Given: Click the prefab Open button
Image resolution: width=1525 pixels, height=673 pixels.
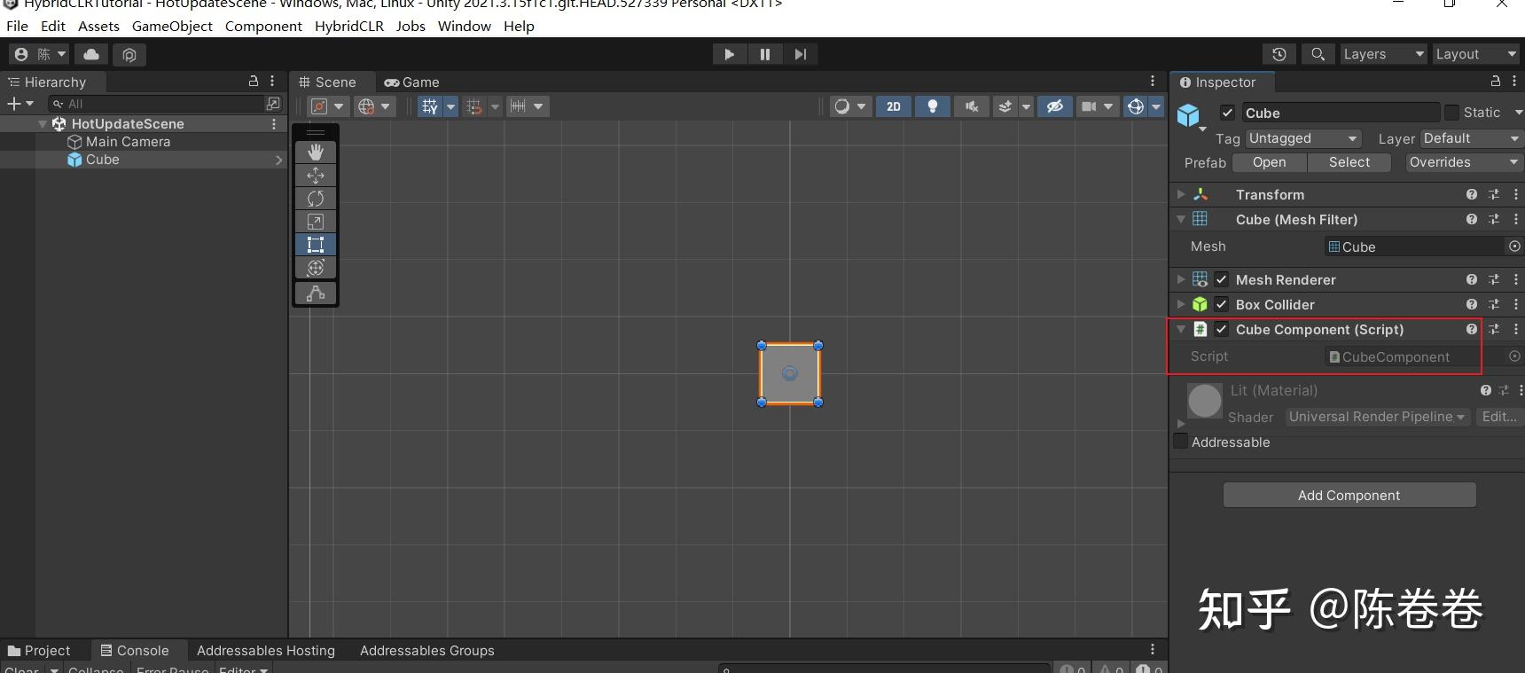Looking at the screenshot, I should [1269, 162].
